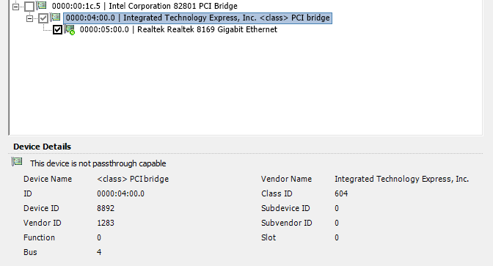This screenshot has height=266, width=493.
Task: Click the Class ID value 604
Action: 341,193
